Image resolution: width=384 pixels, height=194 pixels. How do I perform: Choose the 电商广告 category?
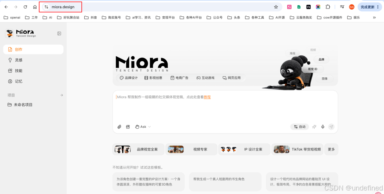pos(180,78)
